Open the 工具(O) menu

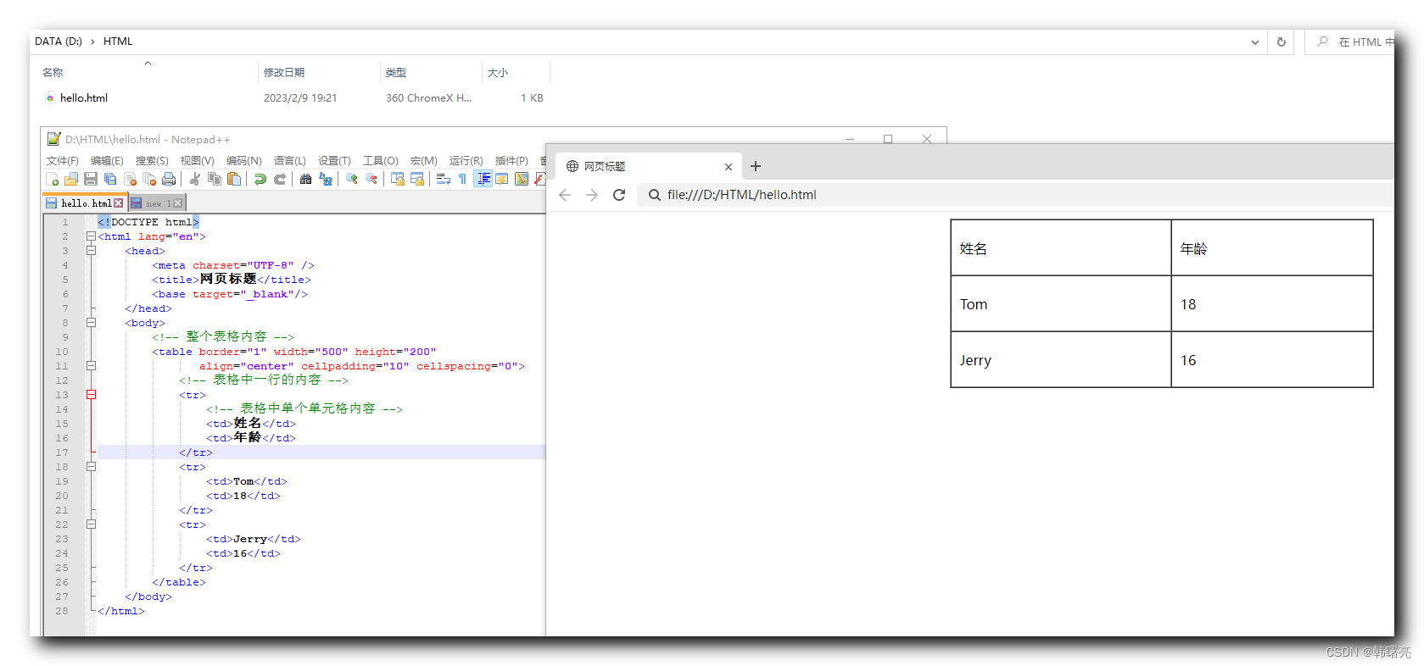380,160
